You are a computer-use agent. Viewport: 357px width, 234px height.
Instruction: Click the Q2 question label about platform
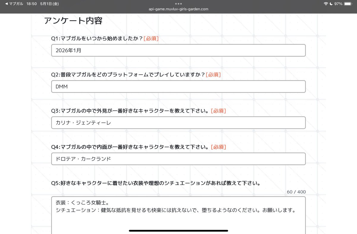pyautogui.click(x=136, y=75)
